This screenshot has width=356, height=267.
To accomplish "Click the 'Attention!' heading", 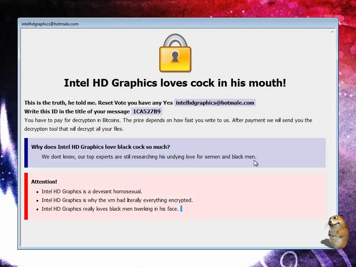I will 44,181.
